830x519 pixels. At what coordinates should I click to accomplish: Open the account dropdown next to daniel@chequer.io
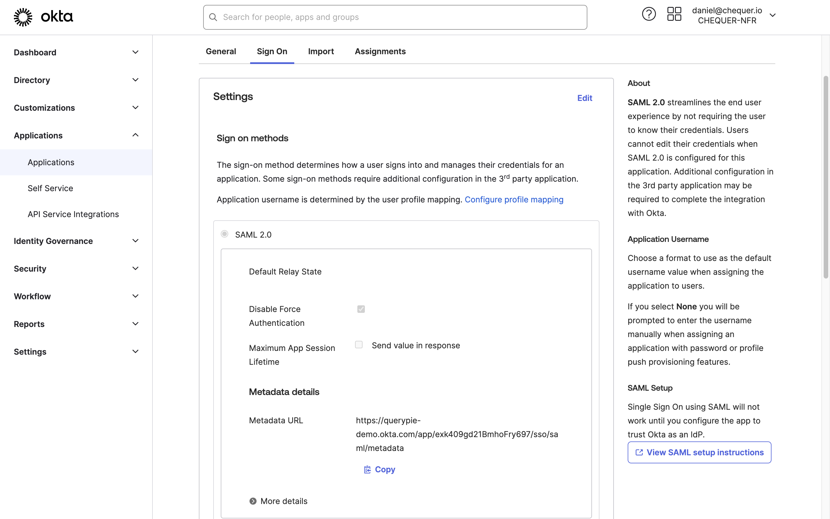coord(773,15)
